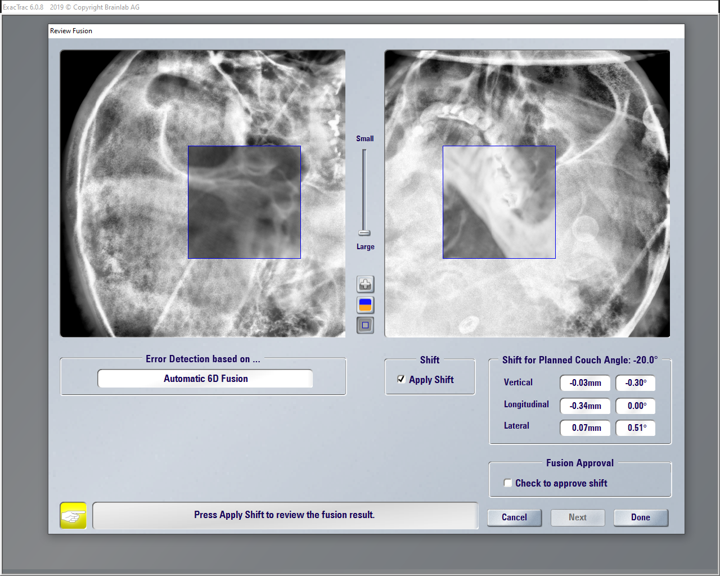The image size is (720, 576).
Task: Toggle the blue-orange overlay color icon
Action: pyautogui.click(x=366, y=305)
